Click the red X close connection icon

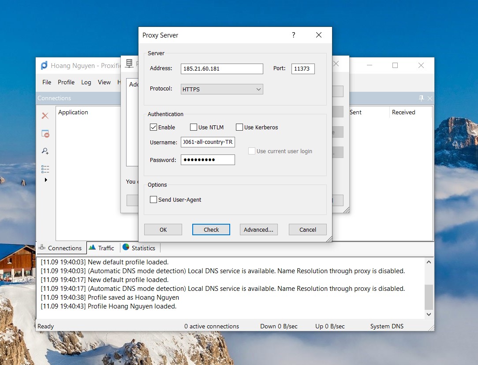[x=45, y=116]
